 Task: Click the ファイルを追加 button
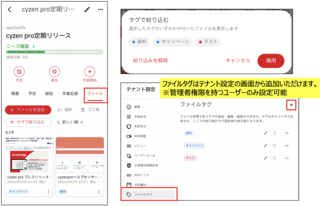[28, 110]
